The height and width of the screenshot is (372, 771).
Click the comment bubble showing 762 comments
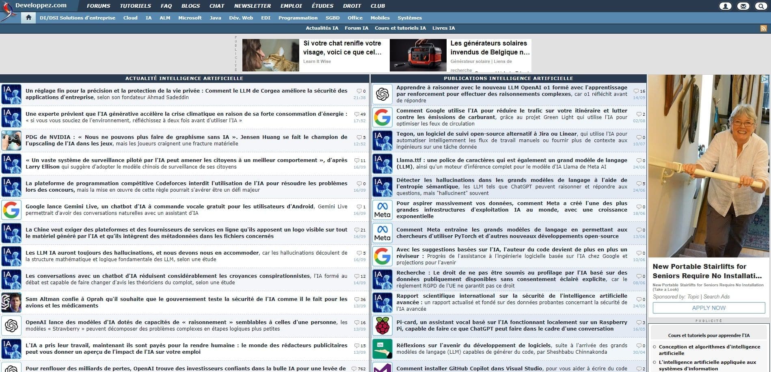coord(354,368)
